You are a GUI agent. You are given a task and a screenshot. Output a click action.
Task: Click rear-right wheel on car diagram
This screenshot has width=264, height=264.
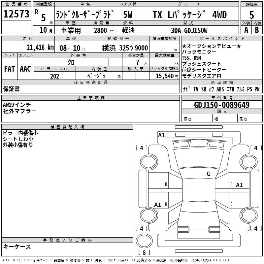pyautogui.click(x=248, y=215)
